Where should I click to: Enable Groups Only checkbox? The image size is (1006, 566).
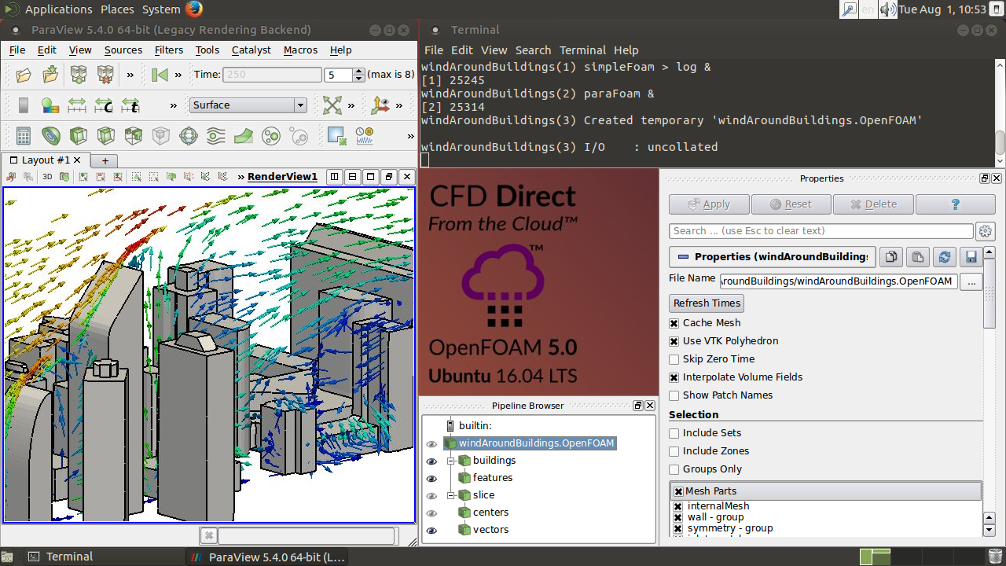[x=674, y=469]
